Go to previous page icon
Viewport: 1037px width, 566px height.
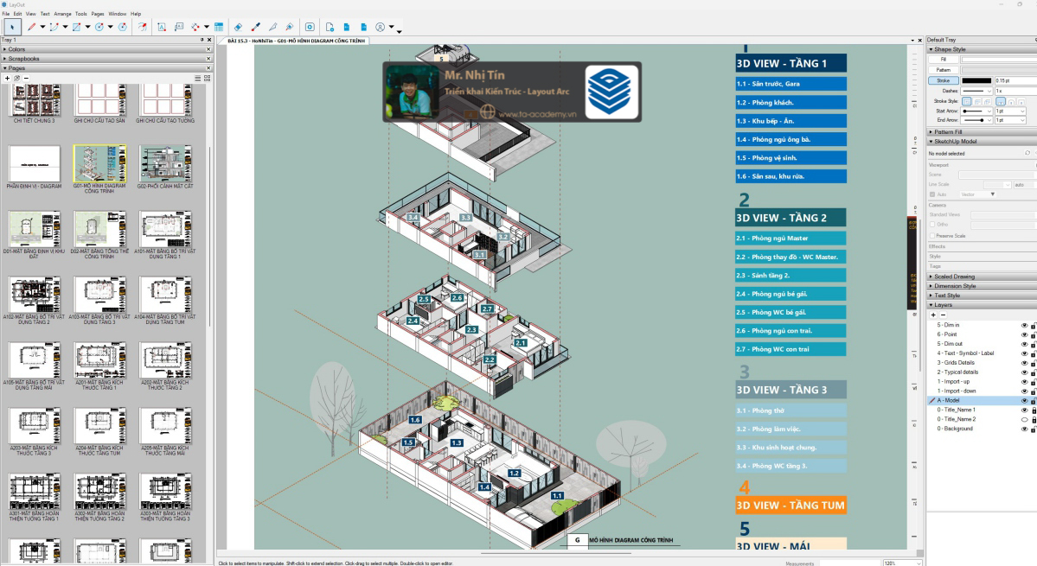tap(347, 27)
